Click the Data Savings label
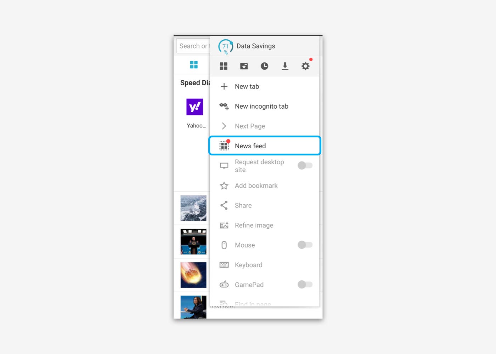This screenshot has width=496, height=354. pos(256,46)
